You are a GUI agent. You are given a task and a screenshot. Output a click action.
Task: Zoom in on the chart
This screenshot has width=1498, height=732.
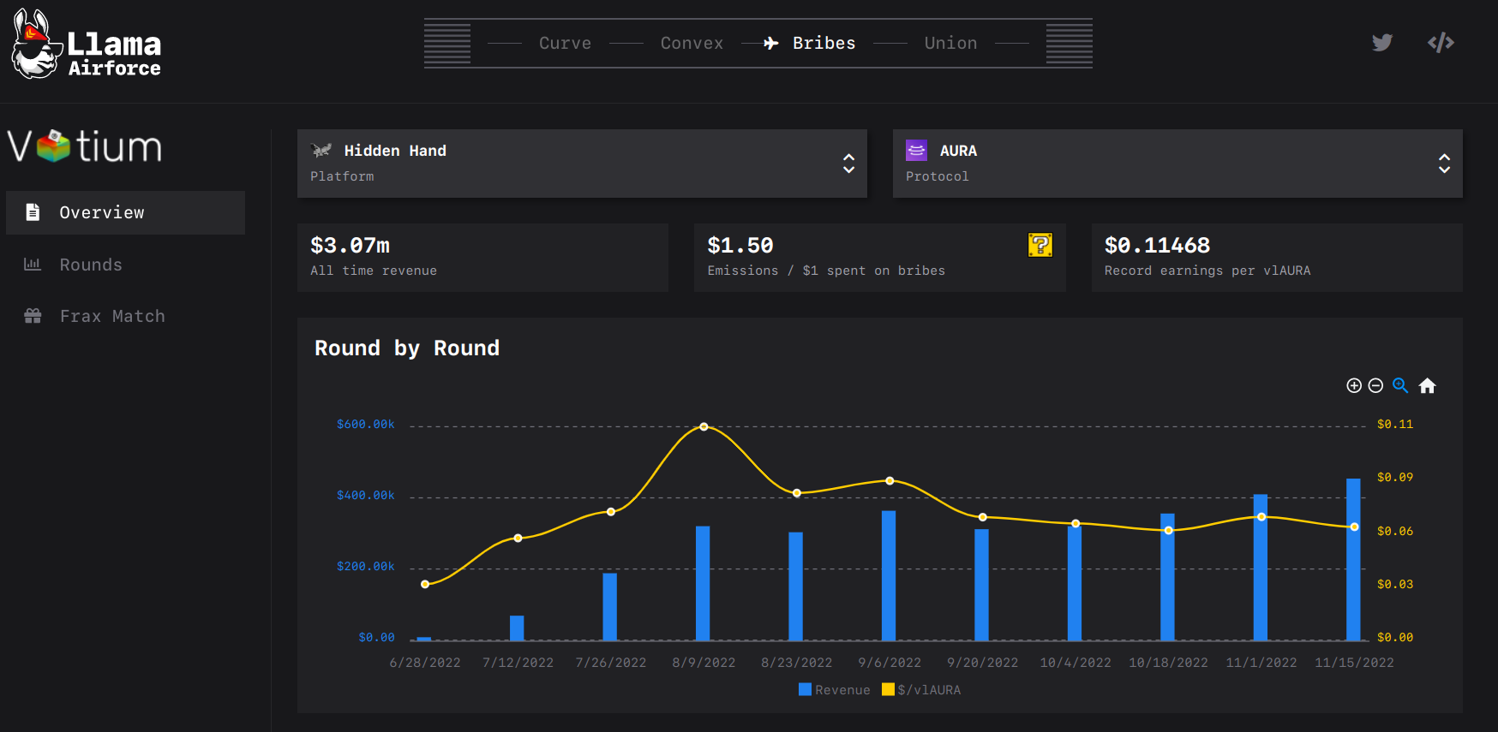click(x=1354, y=385)
